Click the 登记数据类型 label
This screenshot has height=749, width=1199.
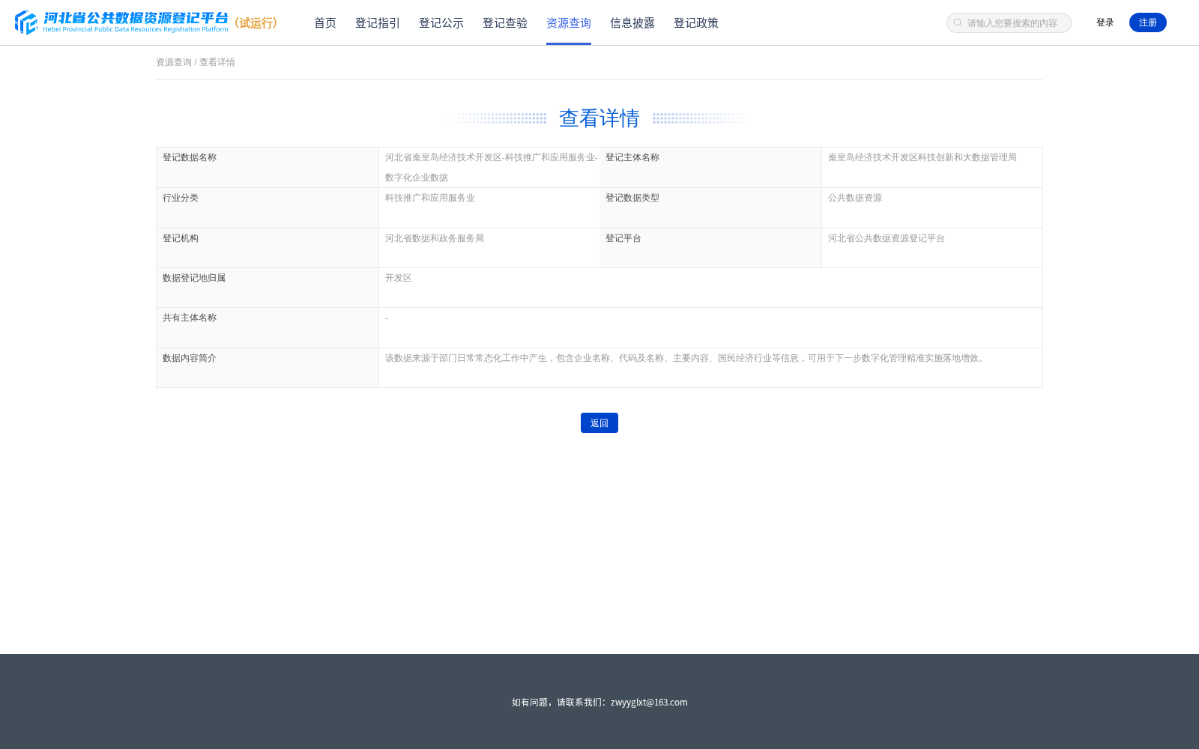632,198
